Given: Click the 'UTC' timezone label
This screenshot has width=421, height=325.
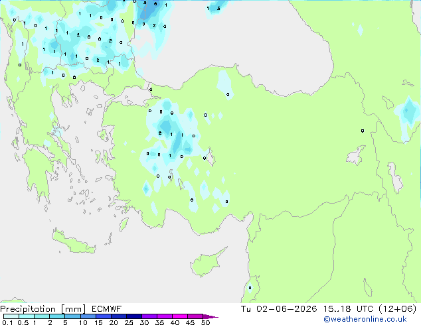Looking at the screenshot, I should pos(365,309).
